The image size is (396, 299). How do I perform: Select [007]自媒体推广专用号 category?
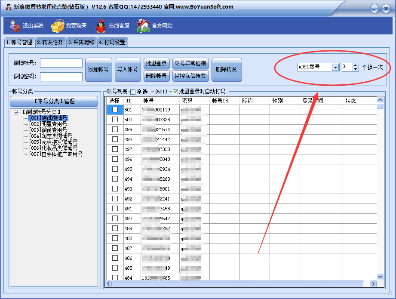pos(56,154)
